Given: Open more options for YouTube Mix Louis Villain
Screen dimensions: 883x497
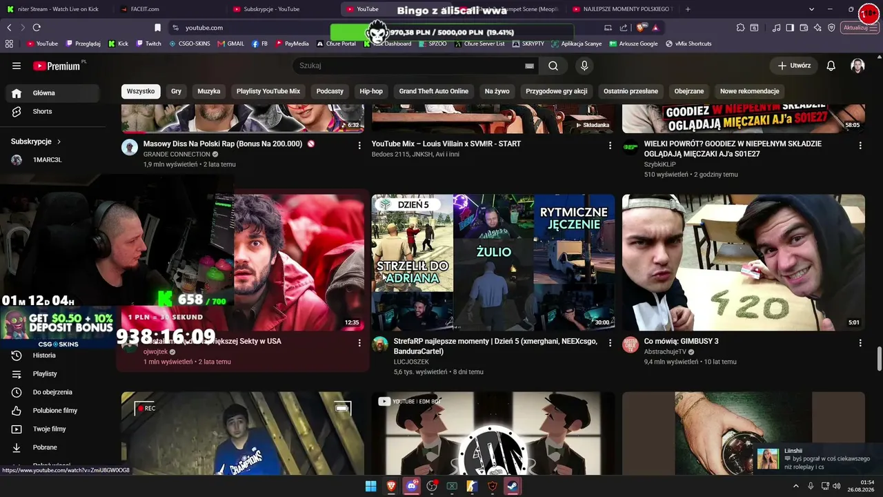Looking at the screenshot, I should [610, 146].
